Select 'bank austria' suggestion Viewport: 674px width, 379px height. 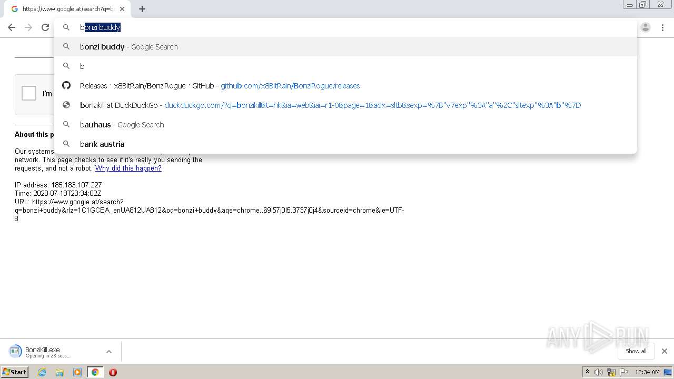tap(345, 144)
